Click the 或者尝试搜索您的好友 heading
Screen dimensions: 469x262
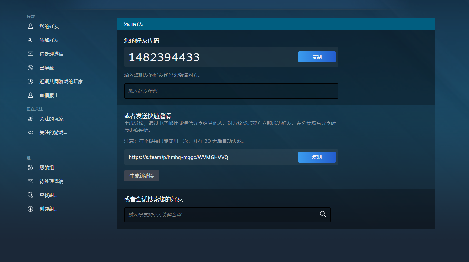(x=153, y=199)
